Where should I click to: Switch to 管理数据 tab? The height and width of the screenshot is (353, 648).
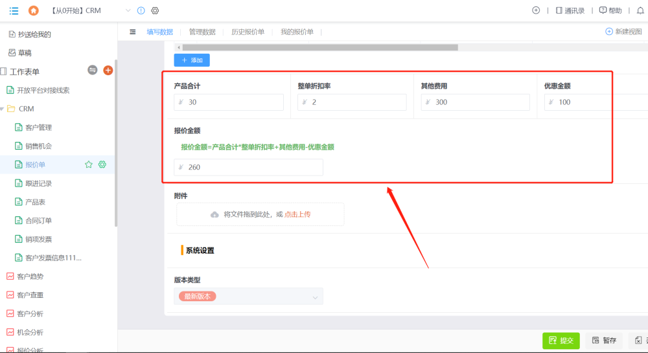202,32
